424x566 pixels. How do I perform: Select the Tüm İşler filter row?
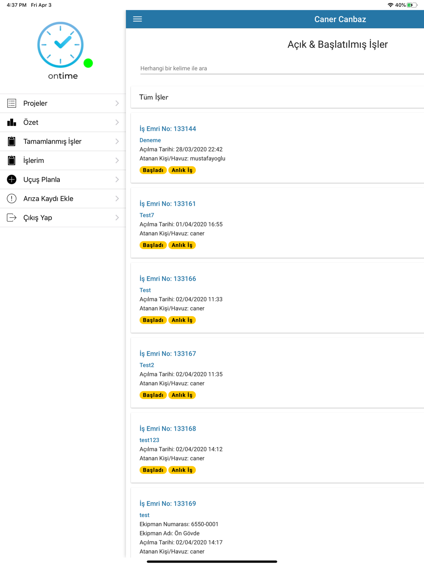278,97
